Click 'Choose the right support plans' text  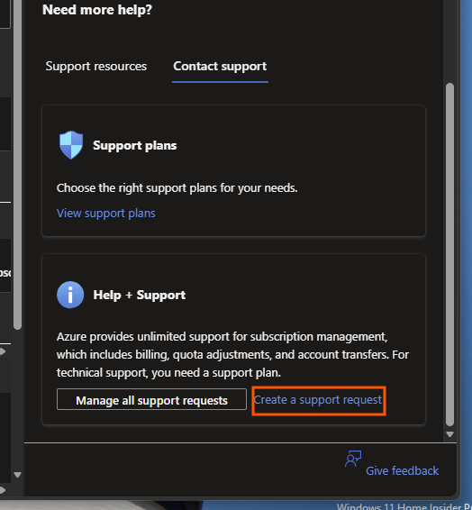pyautogui.click(x=177, y=188)
